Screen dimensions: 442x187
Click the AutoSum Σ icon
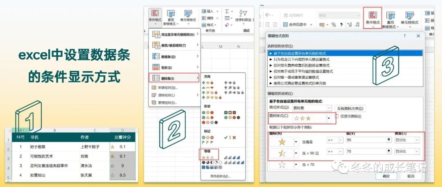point(227,11)
